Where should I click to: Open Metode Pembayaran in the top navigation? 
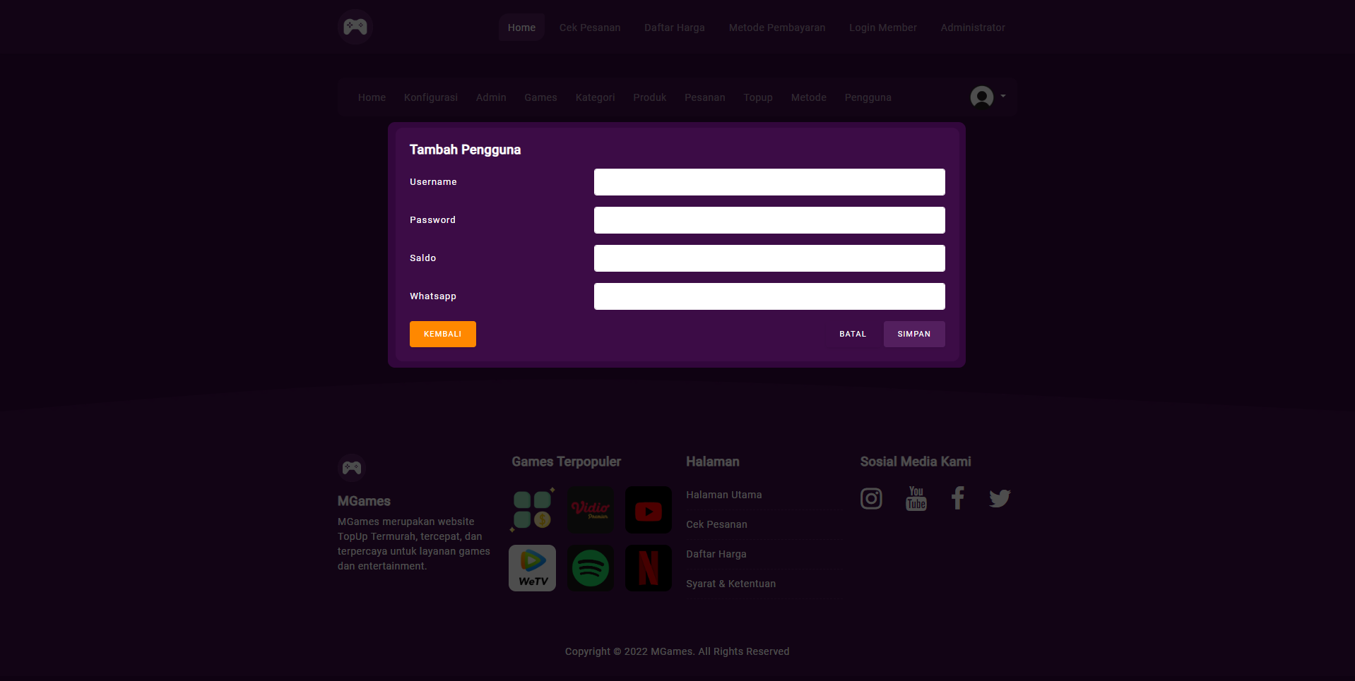coord(777,28)
